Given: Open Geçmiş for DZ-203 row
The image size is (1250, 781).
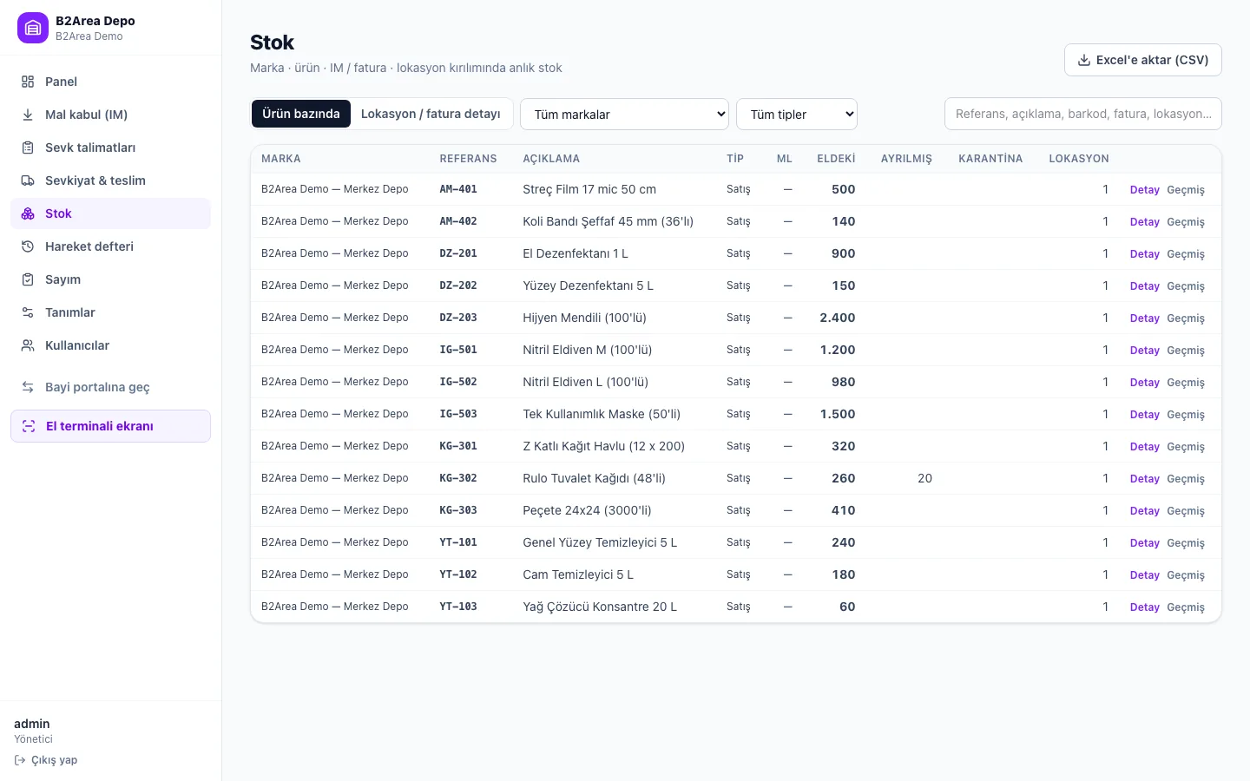Looking at the screenshot, I should (1186, 318).
